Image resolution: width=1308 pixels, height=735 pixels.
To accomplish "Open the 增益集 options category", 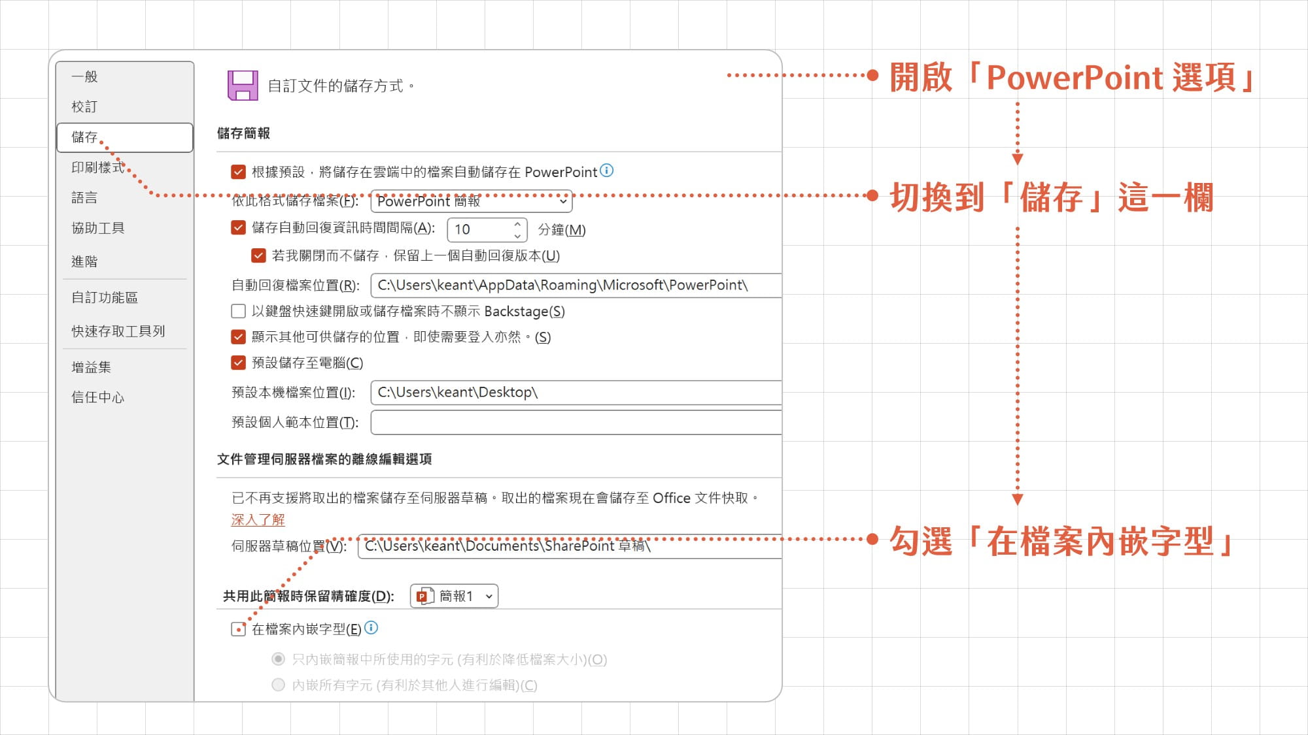I will click(124, 367).
